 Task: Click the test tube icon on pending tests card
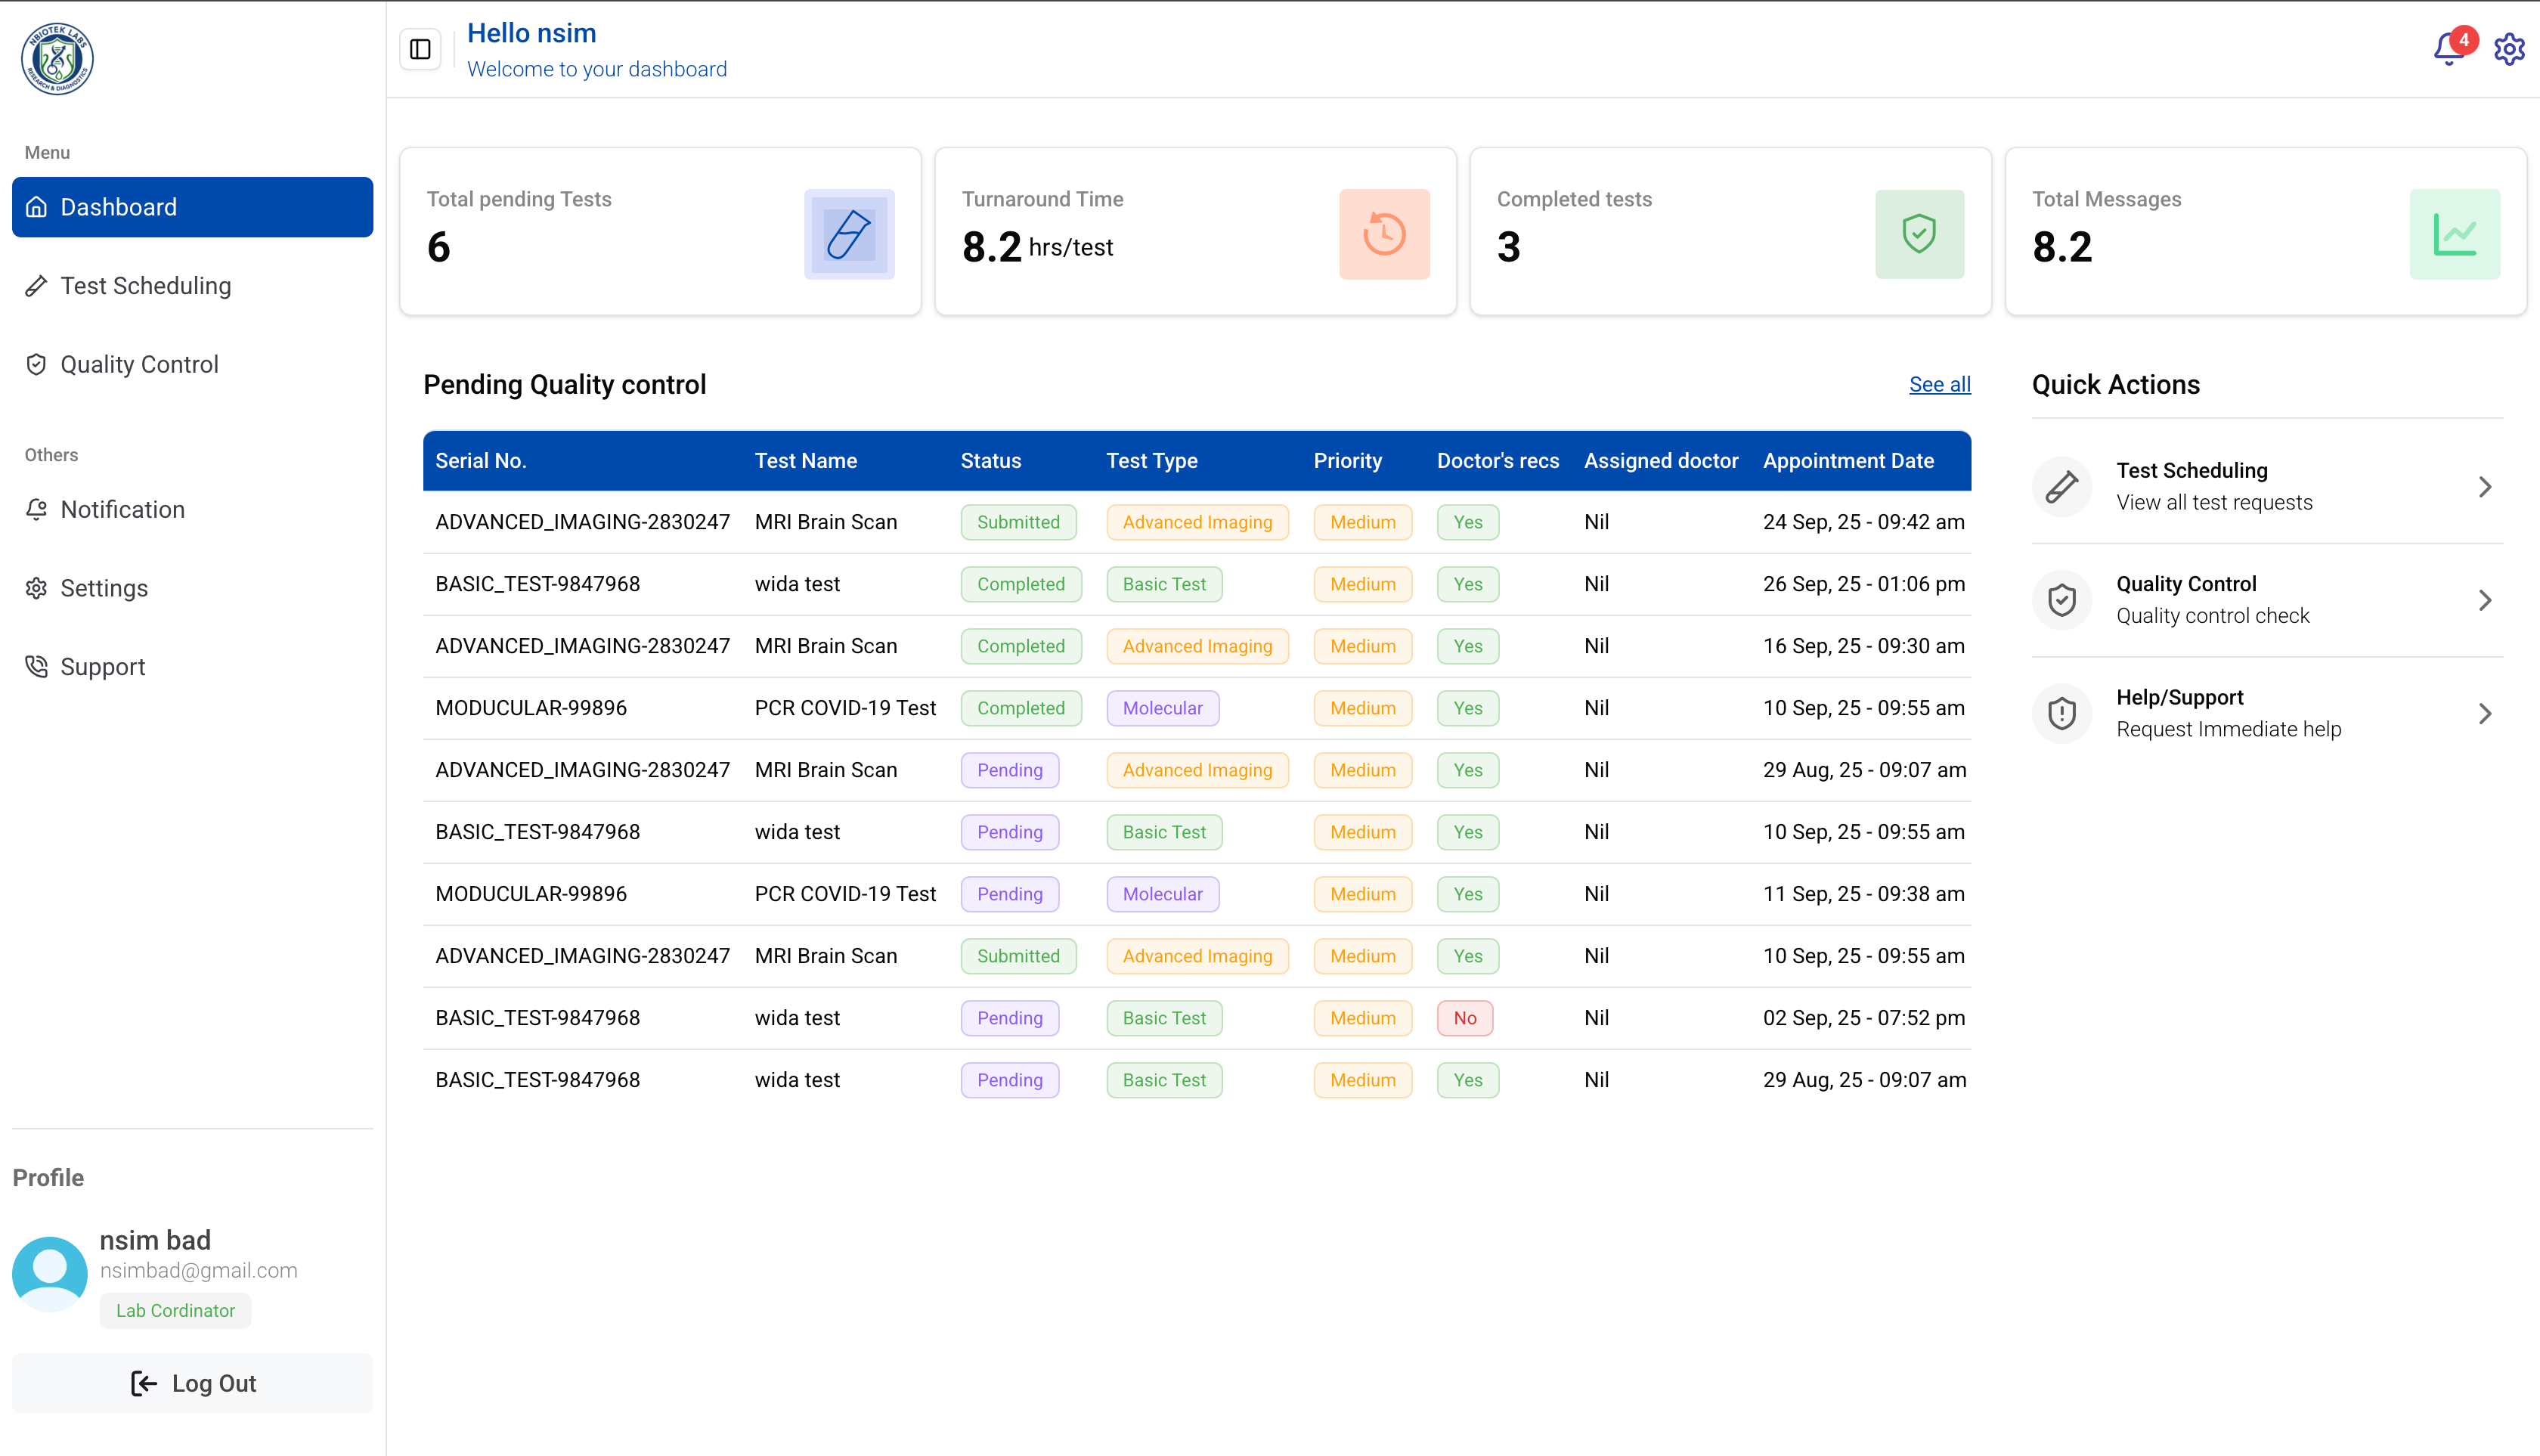tap(848, 234)
